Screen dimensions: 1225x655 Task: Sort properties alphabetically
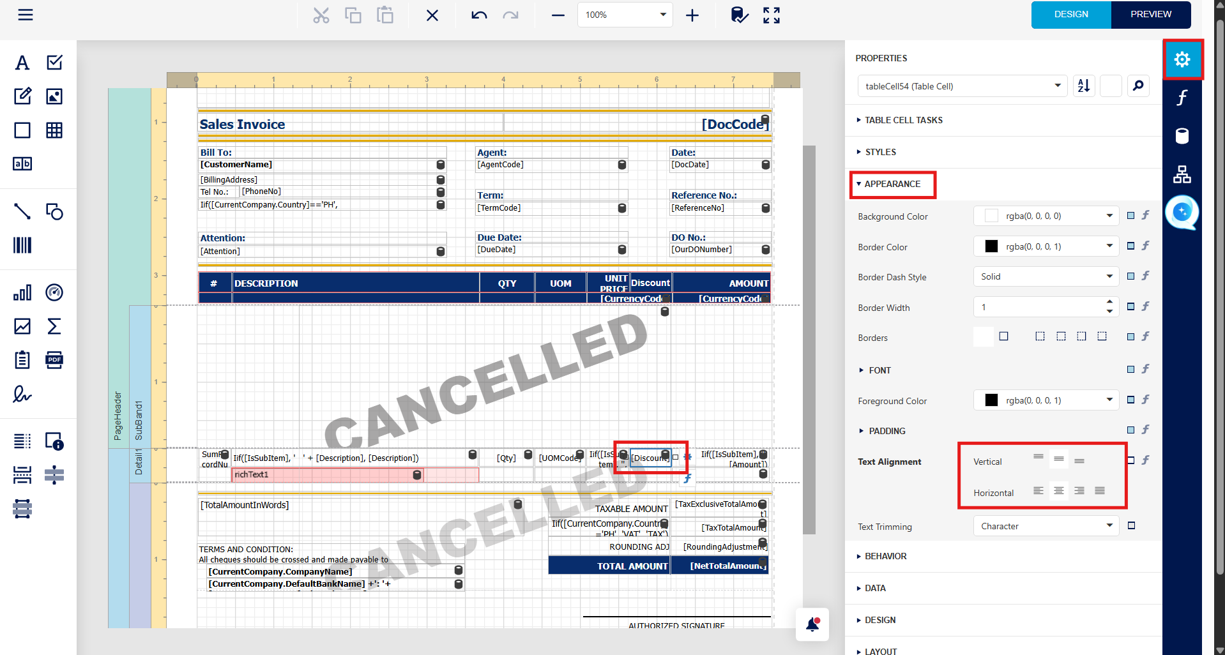(1084, 86)
